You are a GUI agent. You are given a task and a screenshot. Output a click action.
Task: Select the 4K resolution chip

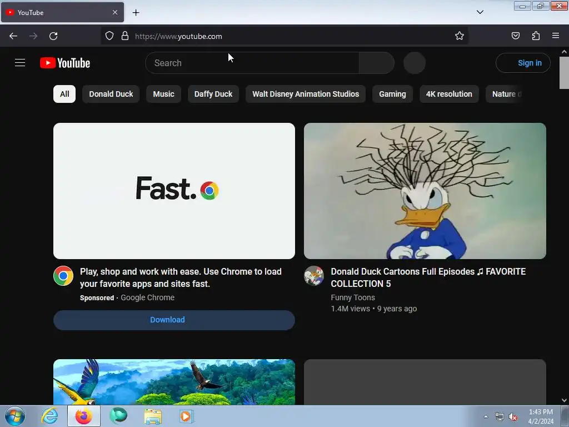tap(449, 94)
